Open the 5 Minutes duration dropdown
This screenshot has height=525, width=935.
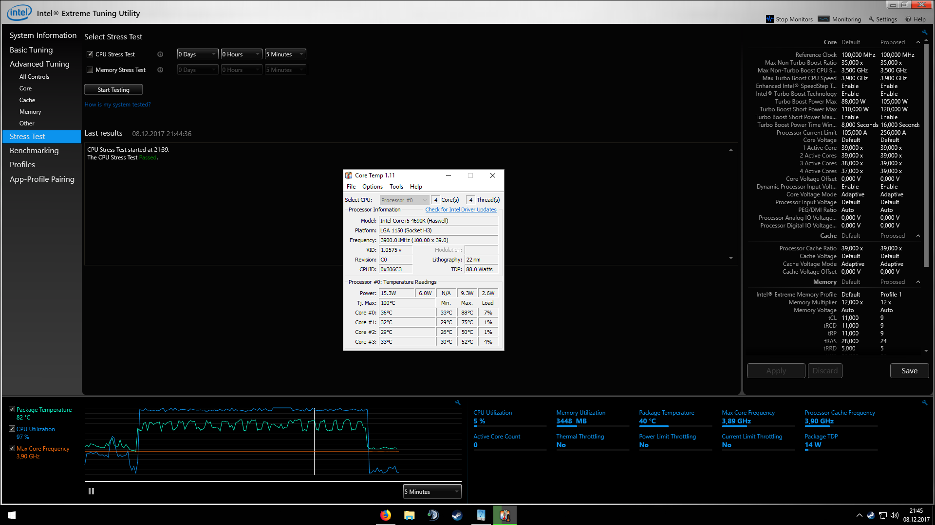[x=285, y=54]
